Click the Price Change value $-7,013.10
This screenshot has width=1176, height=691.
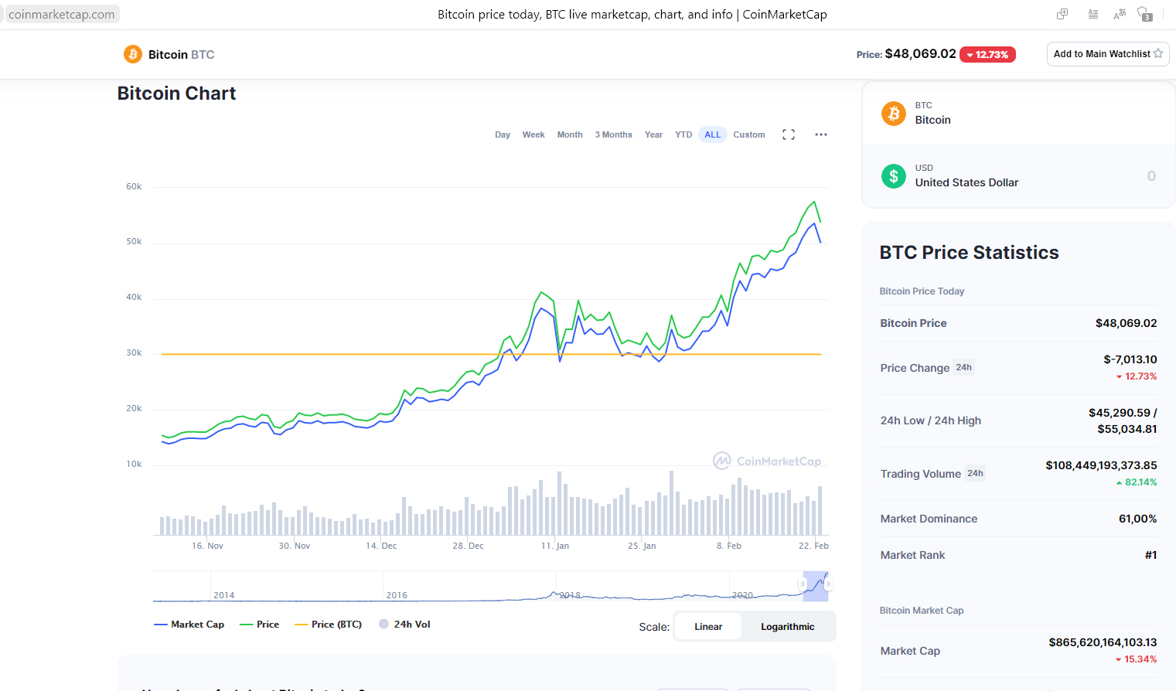click(1130, 359)
